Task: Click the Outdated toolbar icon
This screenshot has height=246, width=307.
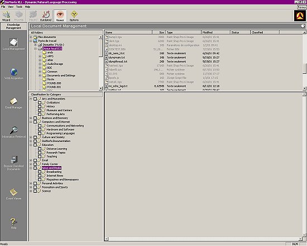Action: 46,16
